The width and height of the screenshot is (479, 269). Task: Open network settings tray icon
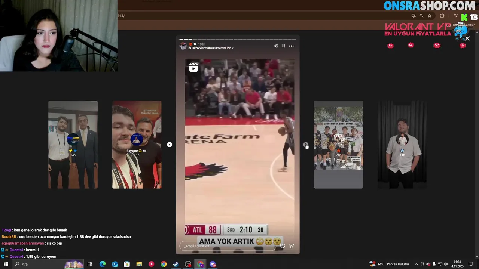tap(440, 264)
